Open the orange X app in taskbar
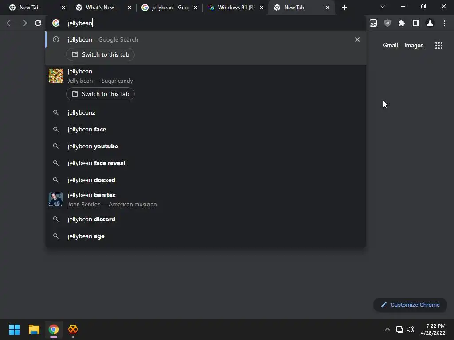 point(73,329)
